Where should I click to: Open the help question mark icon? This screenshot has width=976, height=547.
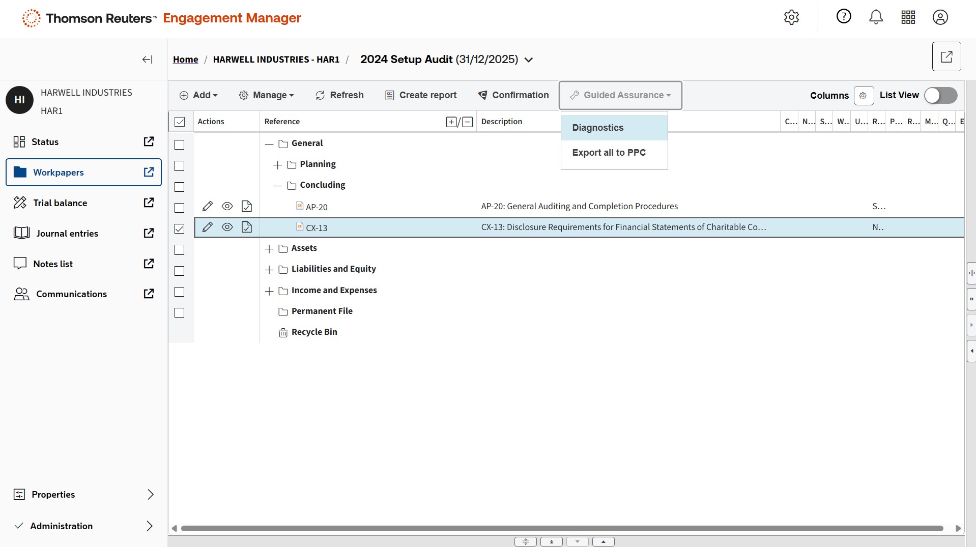844,17
